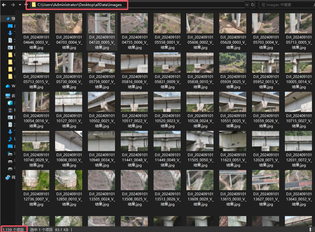Select Network in the sidebar
Viewport: 315px width, 232px height.
pos(8,177)
